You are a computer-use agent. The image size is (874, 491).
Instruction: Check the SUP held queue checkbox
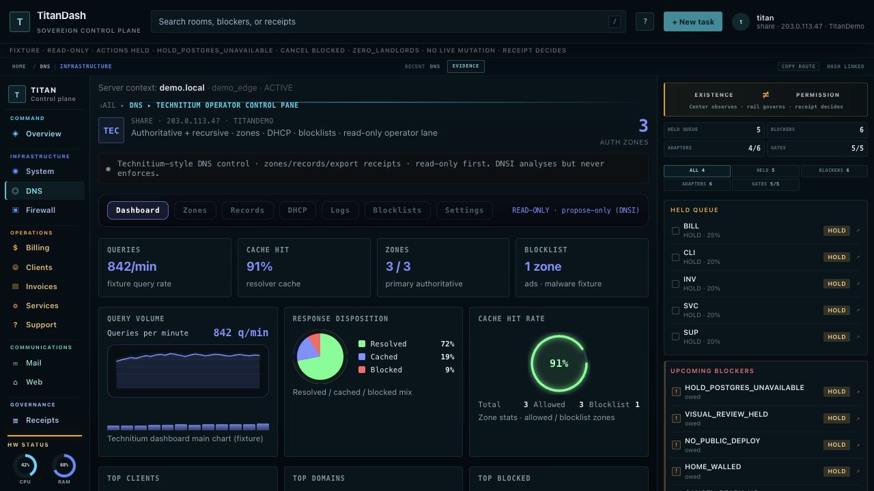[675, 337]
